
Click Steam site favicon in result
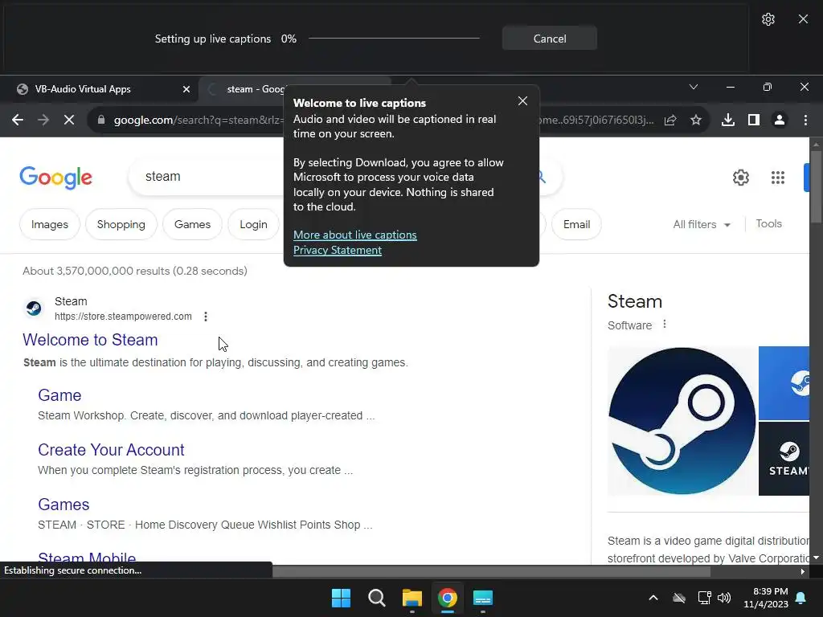(34, 308)
